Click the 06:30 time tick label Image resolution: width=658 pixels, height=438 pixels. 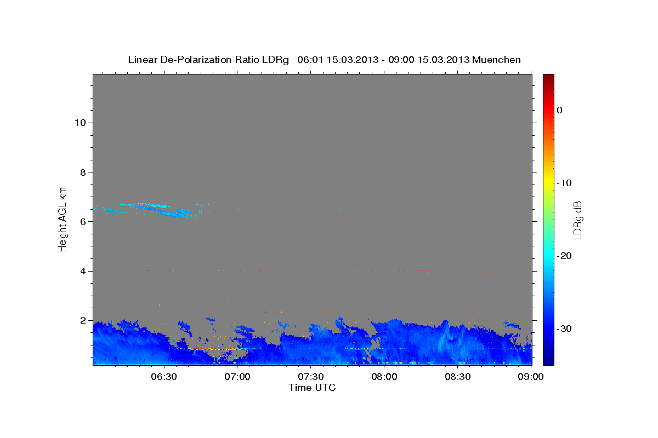(165, 377)
